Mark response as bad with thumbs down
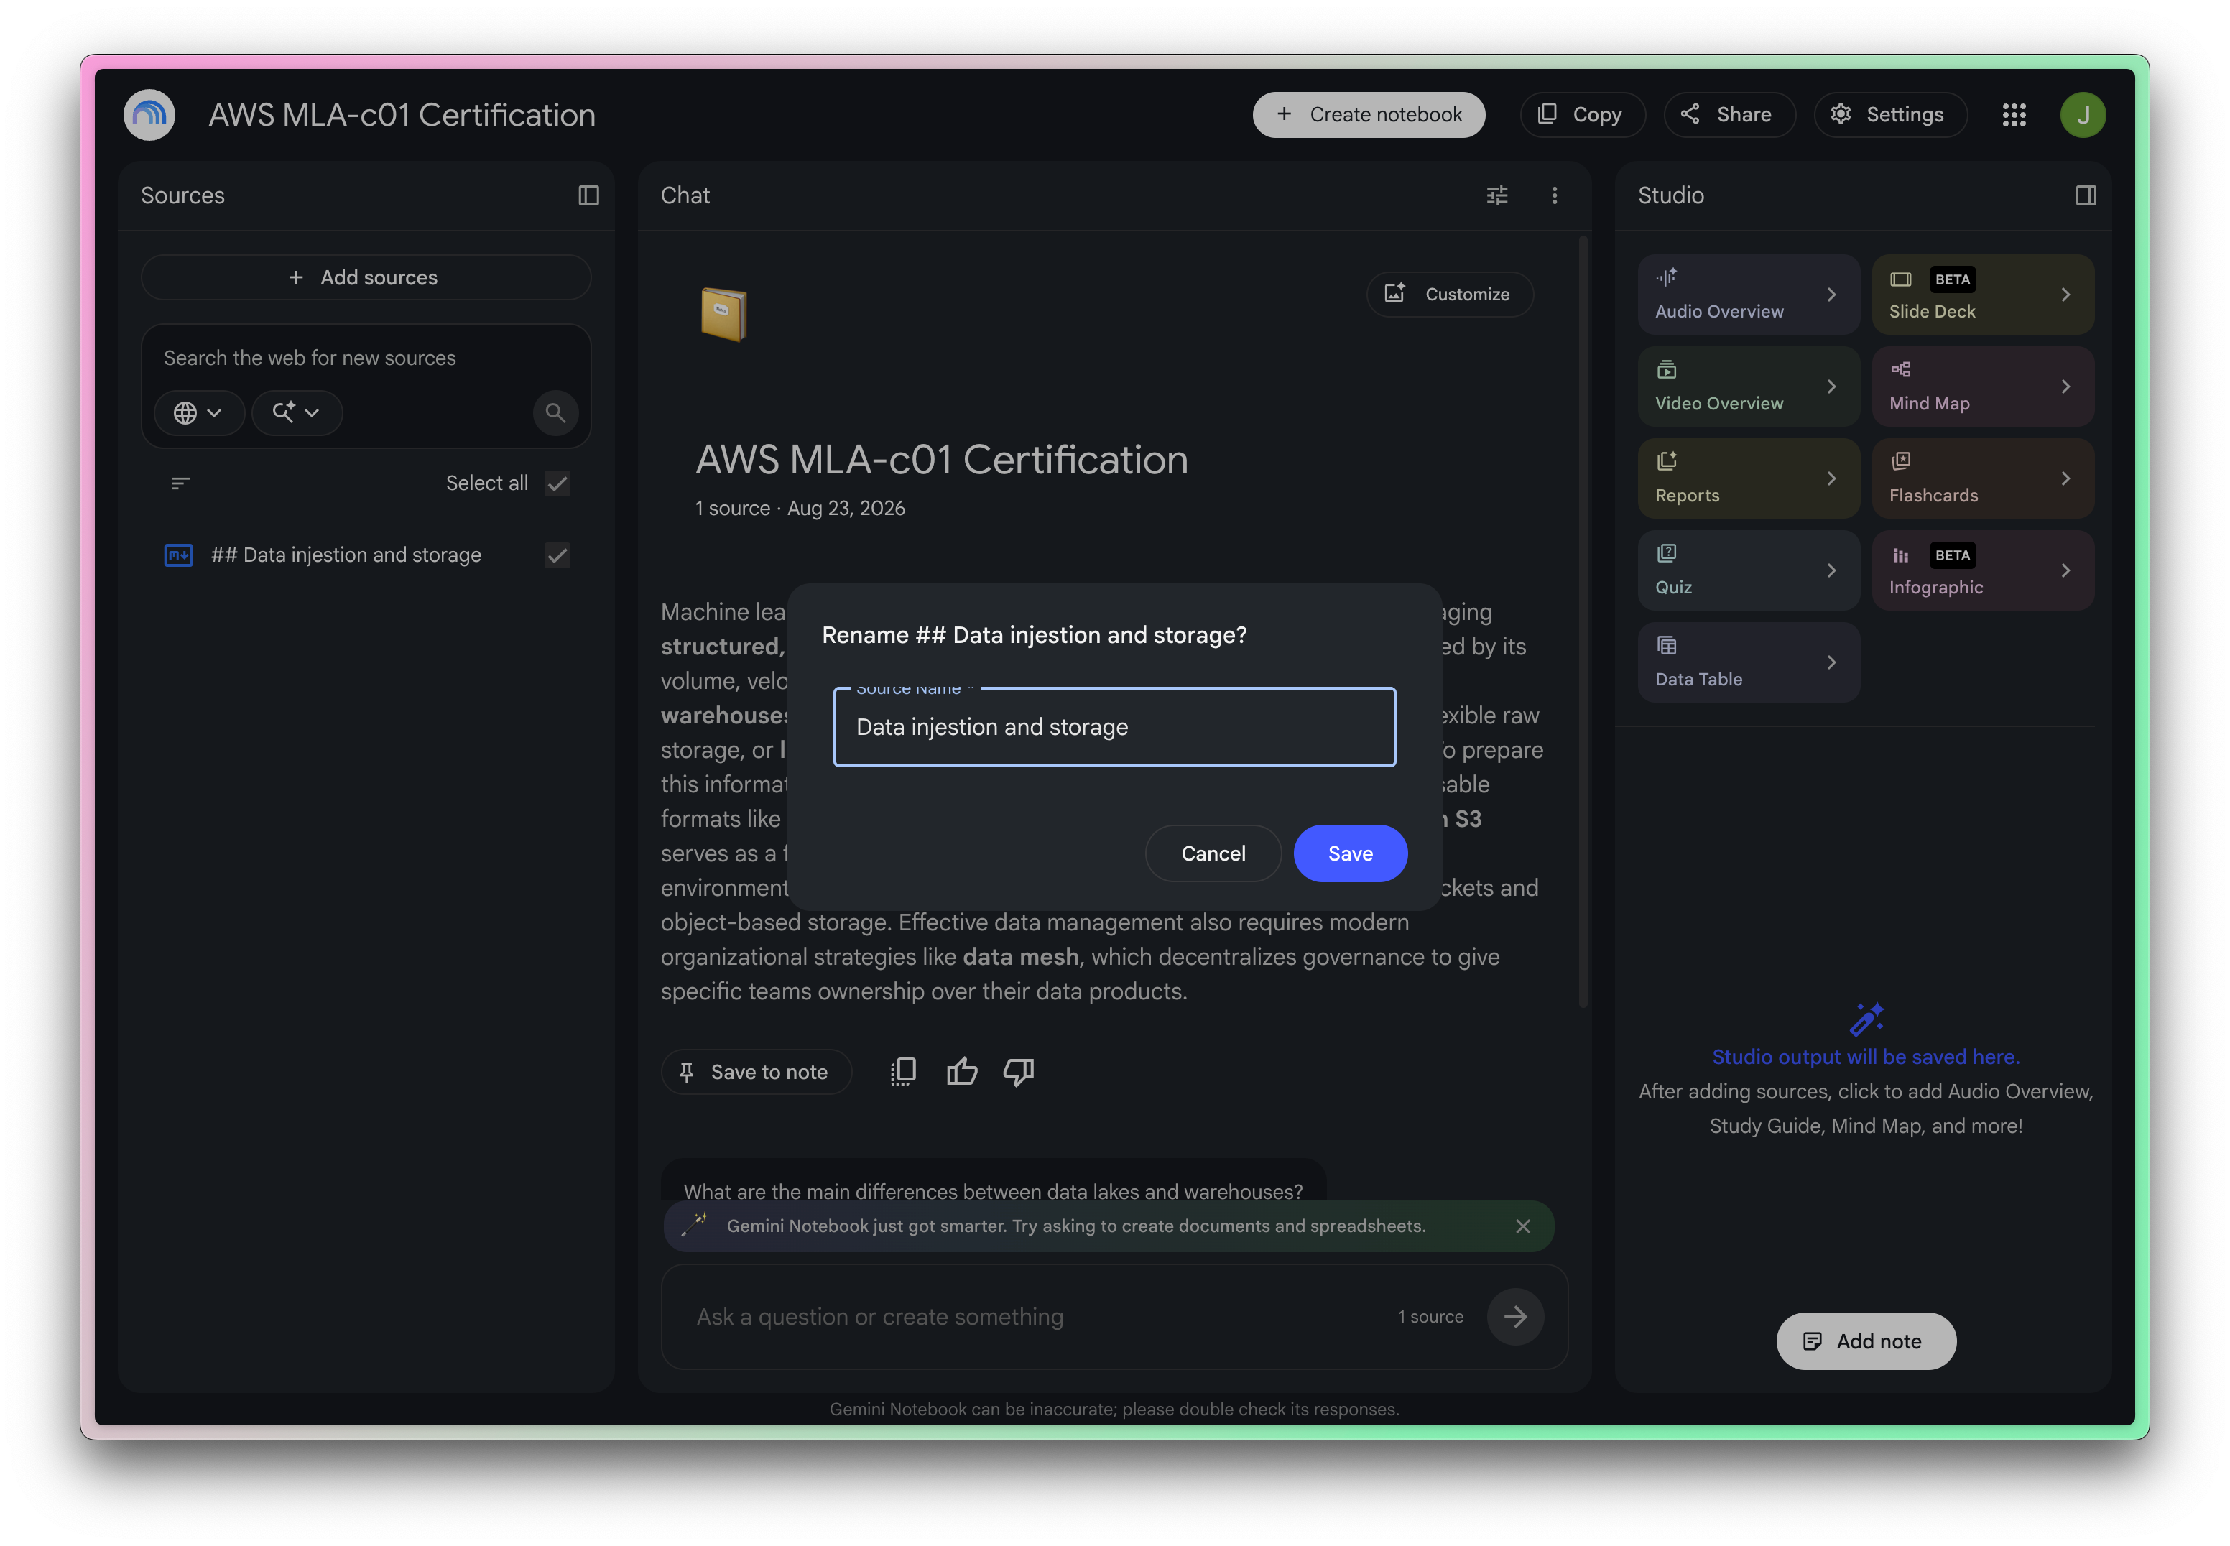This screenshot has height=1546, width=2230. coord(1018,1071)
